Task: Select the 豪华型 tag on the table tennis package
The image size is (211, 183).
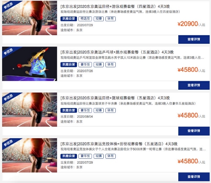Action: point(85,64)
